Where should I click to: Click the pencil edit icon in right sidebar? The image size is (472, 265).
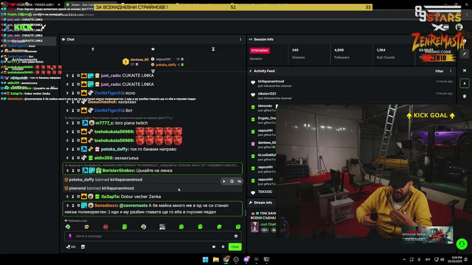click(x=465, y=54)
